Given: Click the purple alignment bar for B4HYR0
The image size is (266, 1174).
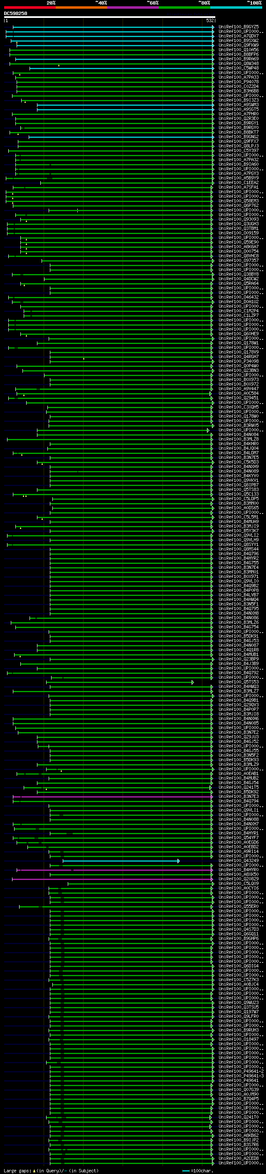Looking at the screenshot, I should pyautogui.click(x=115, y=870).
